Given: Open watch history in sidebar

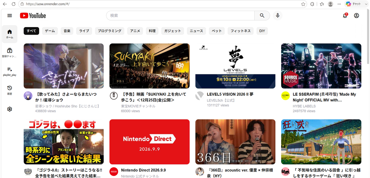Looking at the screenshot, I should coord(9,90).
